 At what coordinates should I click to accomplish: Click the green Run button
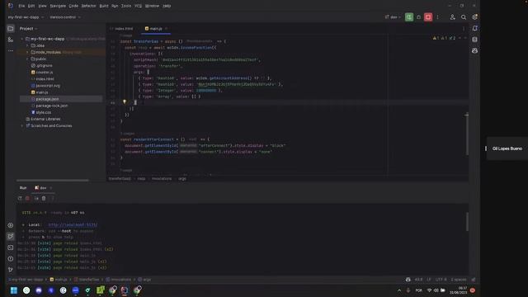point(409,16)
